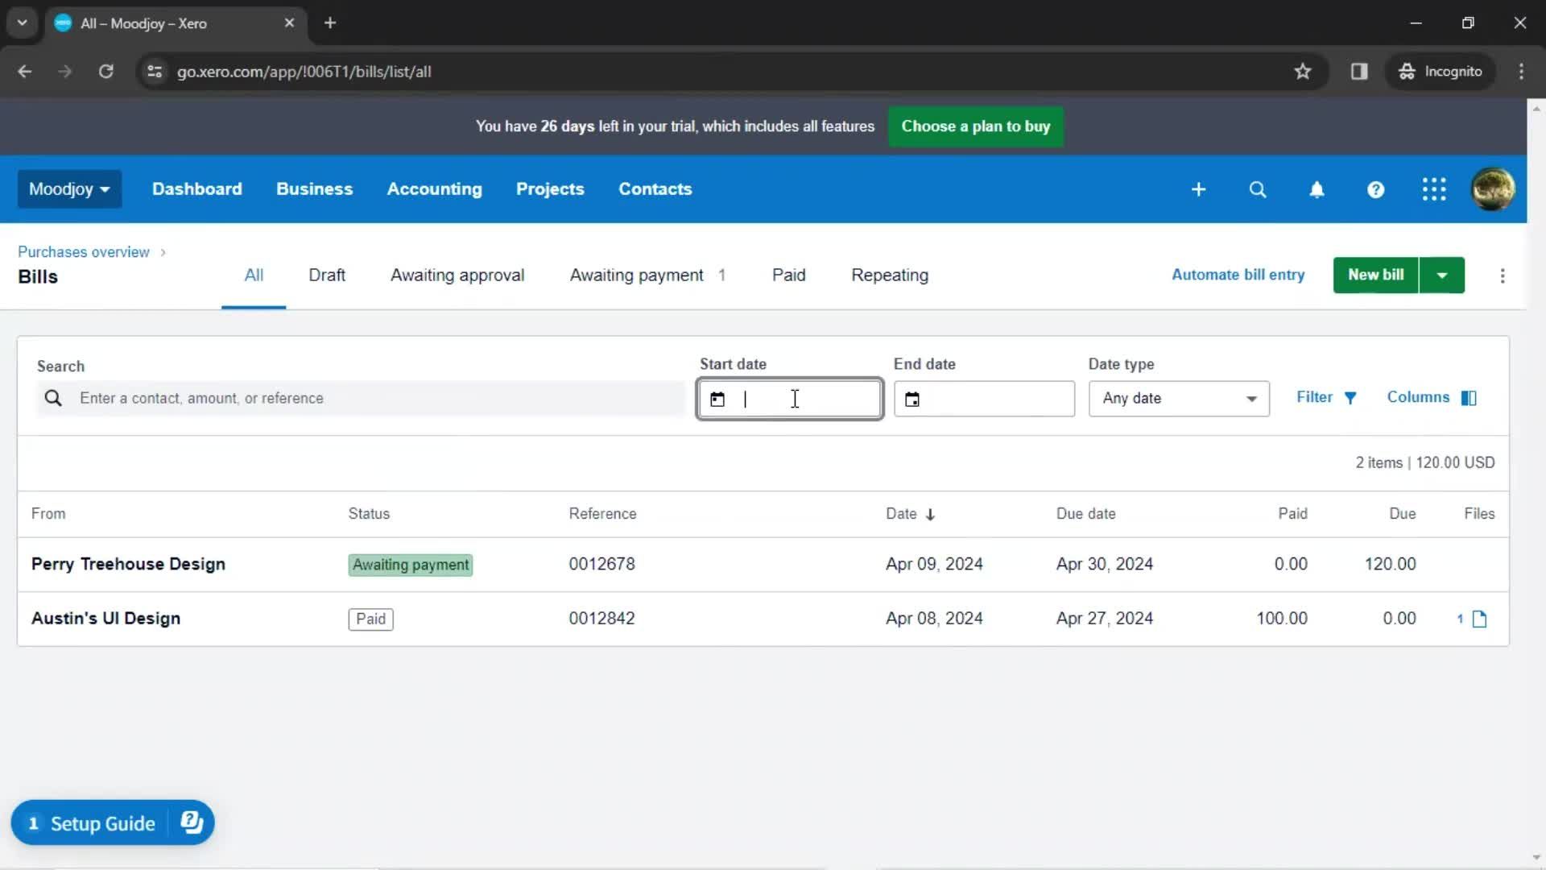The width and height of the screenshot is (1546, 870).
Task: Click reference 0012678
Action: pyautogui.click(x=601, y=565)
